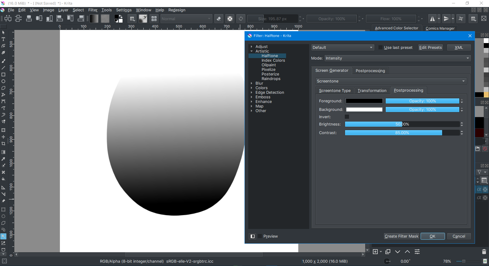Expand the Blur filter category
Viewport: 489px width, 266px height.
(x=252, y=83)
